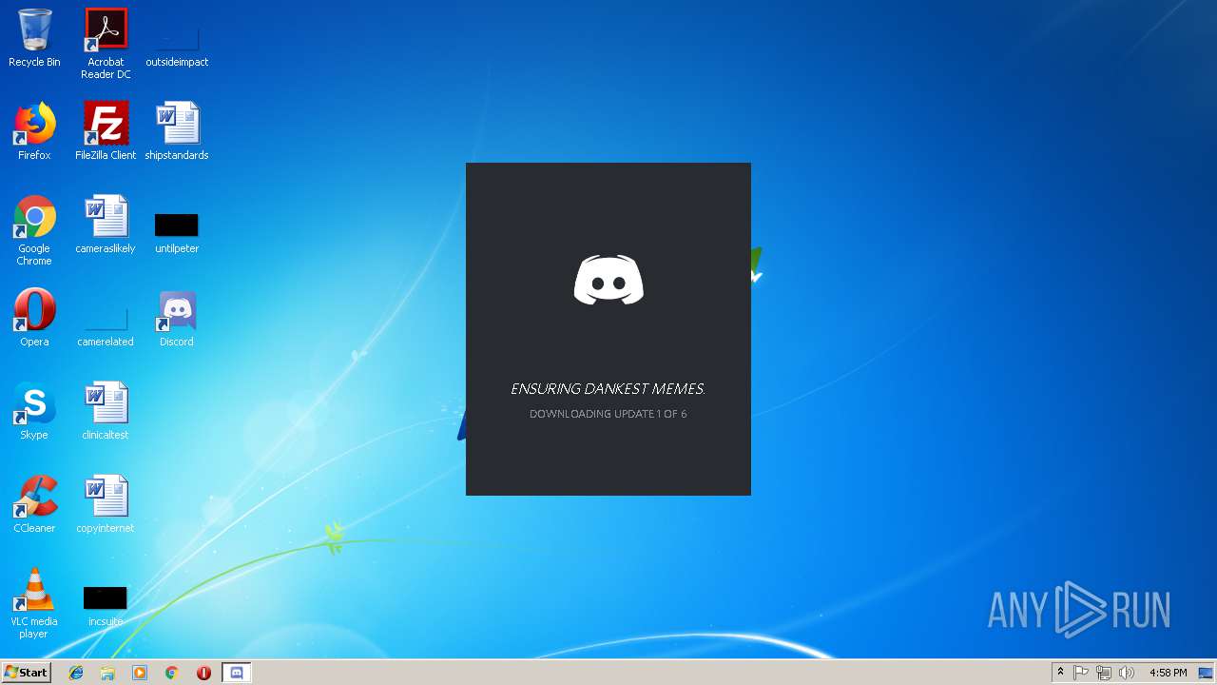Open clinicaltest Word document
The width and height of the screenshot is (1217, 685).
[x=106, y=411]
